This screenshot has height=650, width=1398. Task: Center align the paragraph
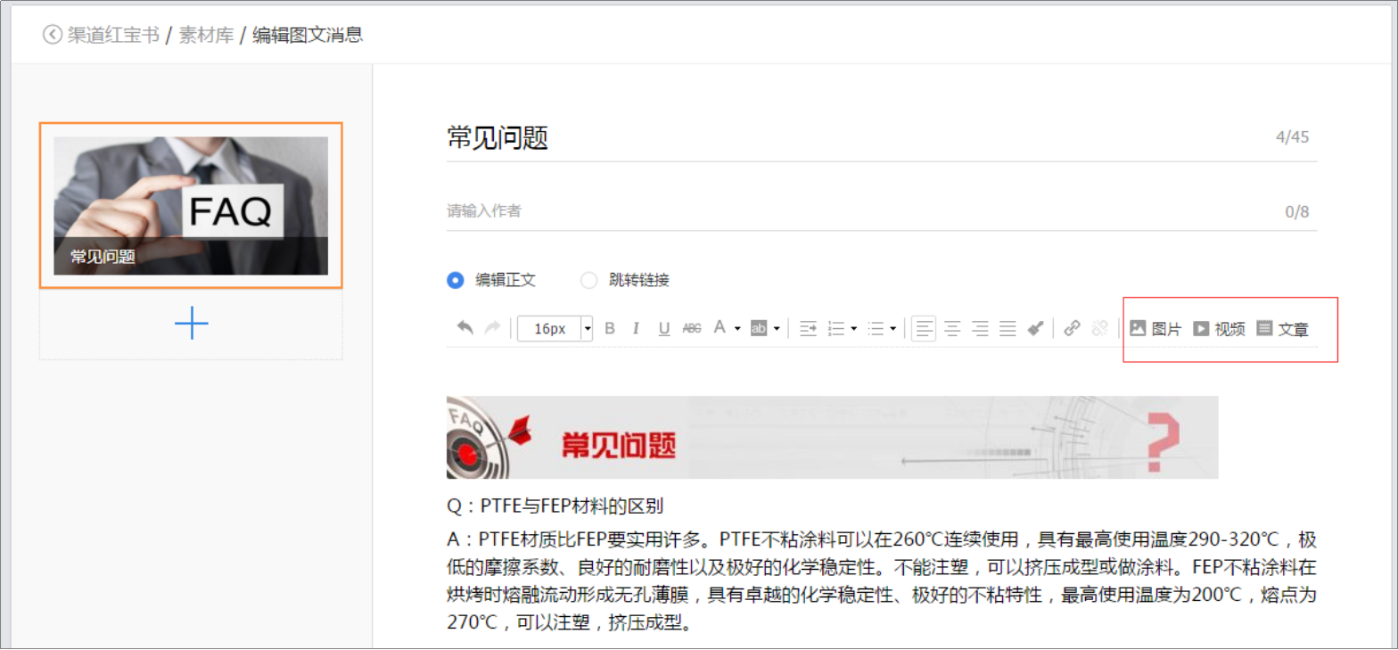[952, 328]
